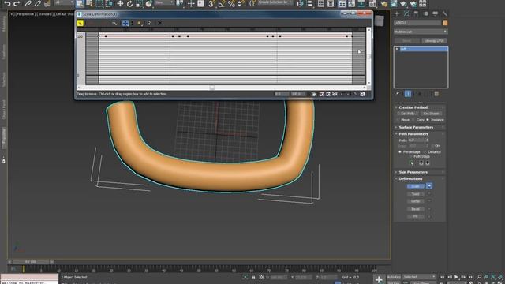Click the Get Shape button

coord(431,114)
